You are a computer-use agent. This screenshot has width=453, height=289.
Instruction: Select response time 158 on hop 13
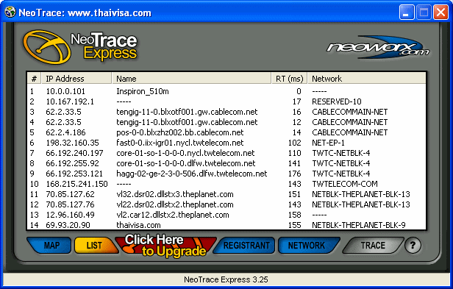click(x=295, y=215)
